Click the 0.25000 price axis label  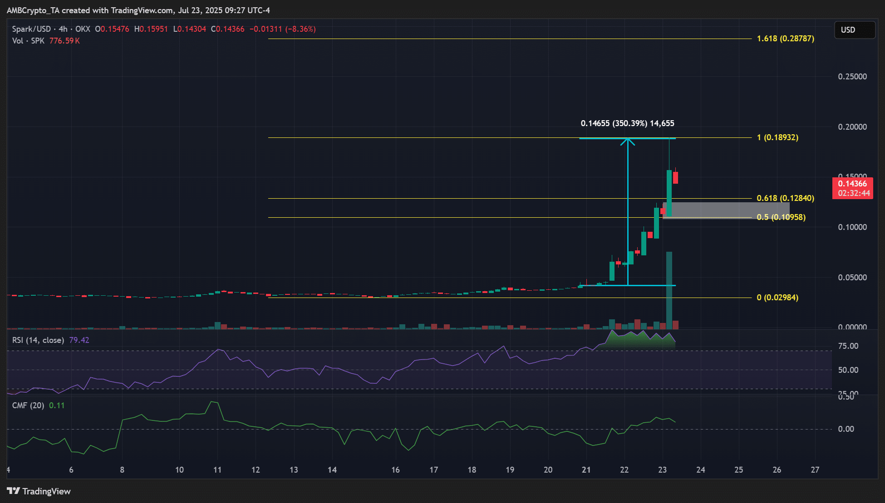(x=852, y=77)
